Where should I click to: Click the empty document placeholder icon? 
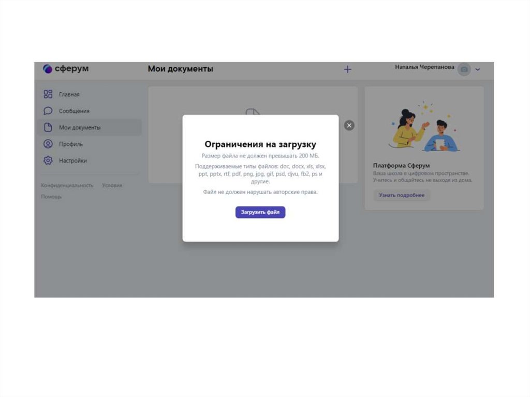pyautogui.click(x=253, y=112)
